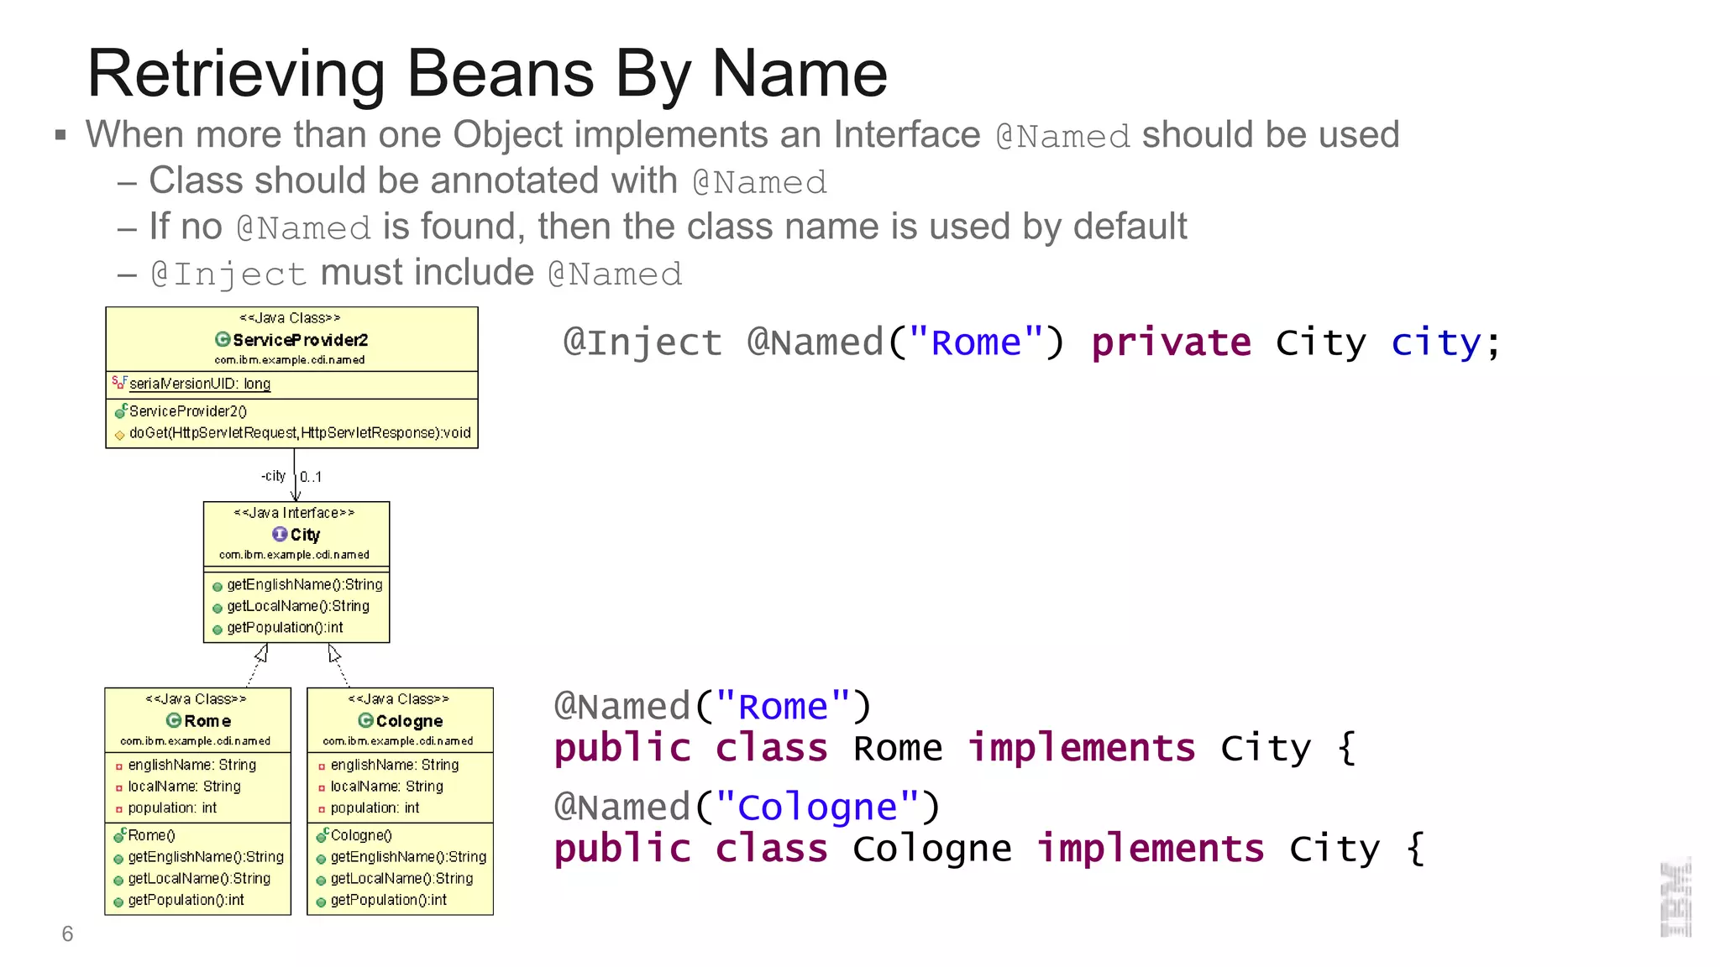Click the Java Interface stereotype label
The width and height of the screenshot is (1720, 967).
(x=294, y=513)
